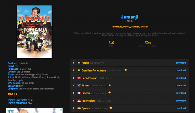This screenshot has width=195, height=113.
Task: Click the French flag icon
Action: pyautogui.click(x=79, y=93)
